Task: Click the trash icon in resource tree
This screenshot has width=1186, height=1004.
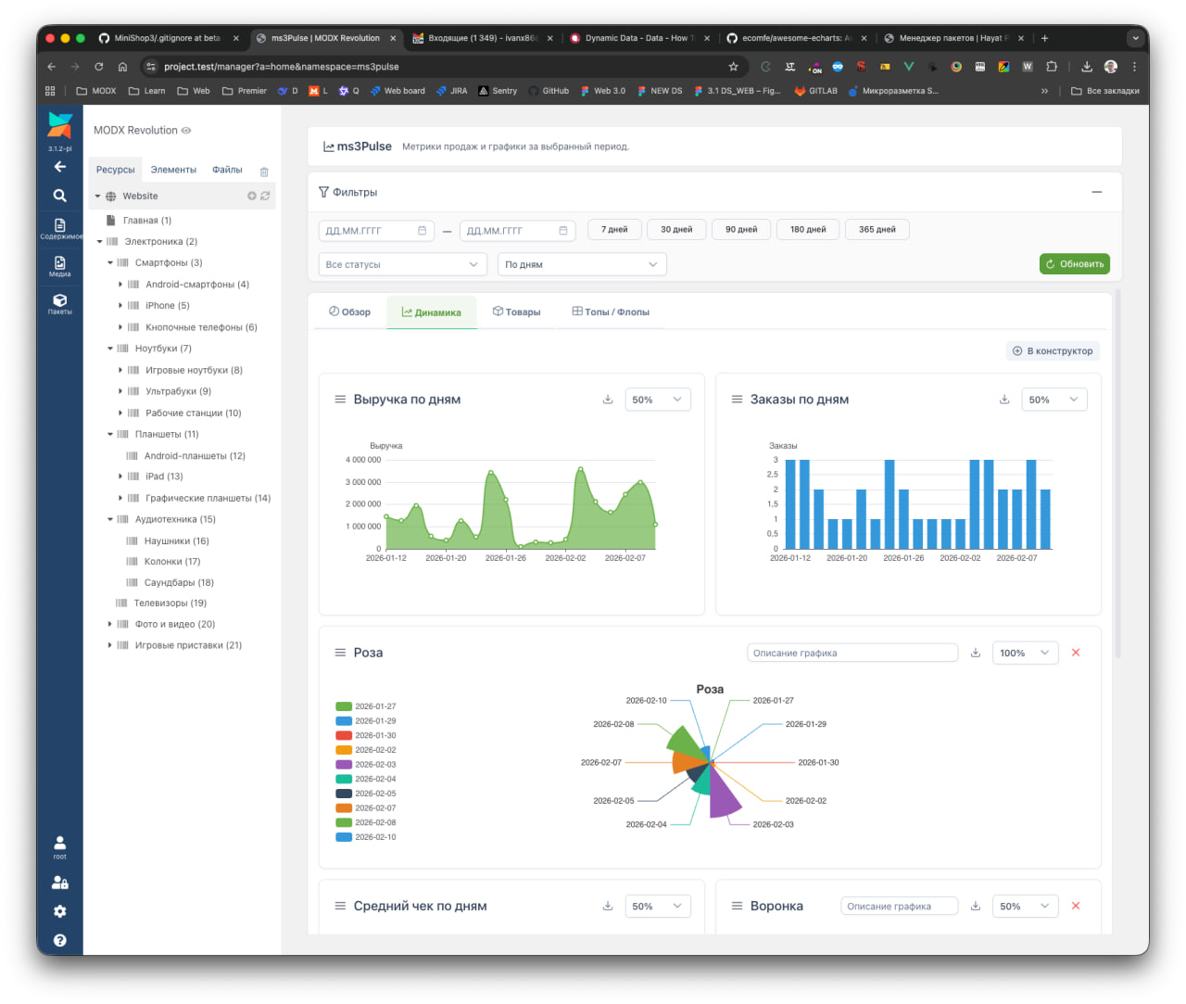Action: click(x=264, y=172)
